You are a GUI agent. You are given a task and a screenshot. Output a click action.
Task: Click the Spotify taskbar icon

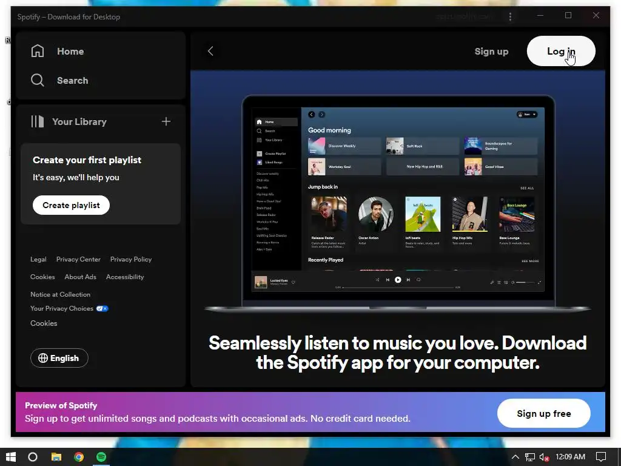pos(101,457)
